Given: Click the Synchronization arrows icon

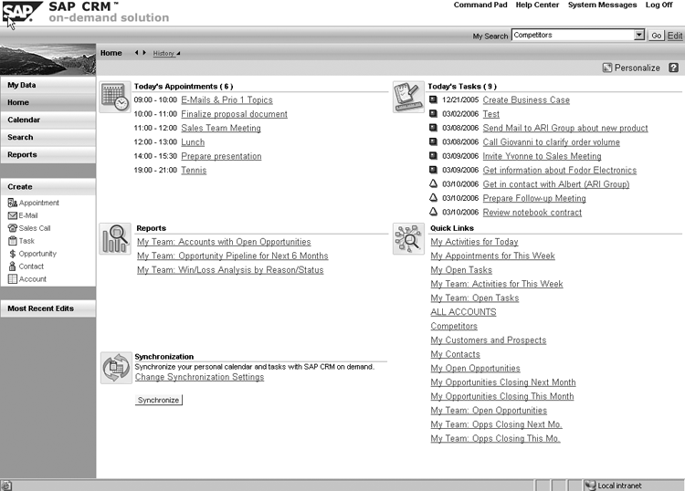Looking at the screenshot, I should (x=115, y=367).
